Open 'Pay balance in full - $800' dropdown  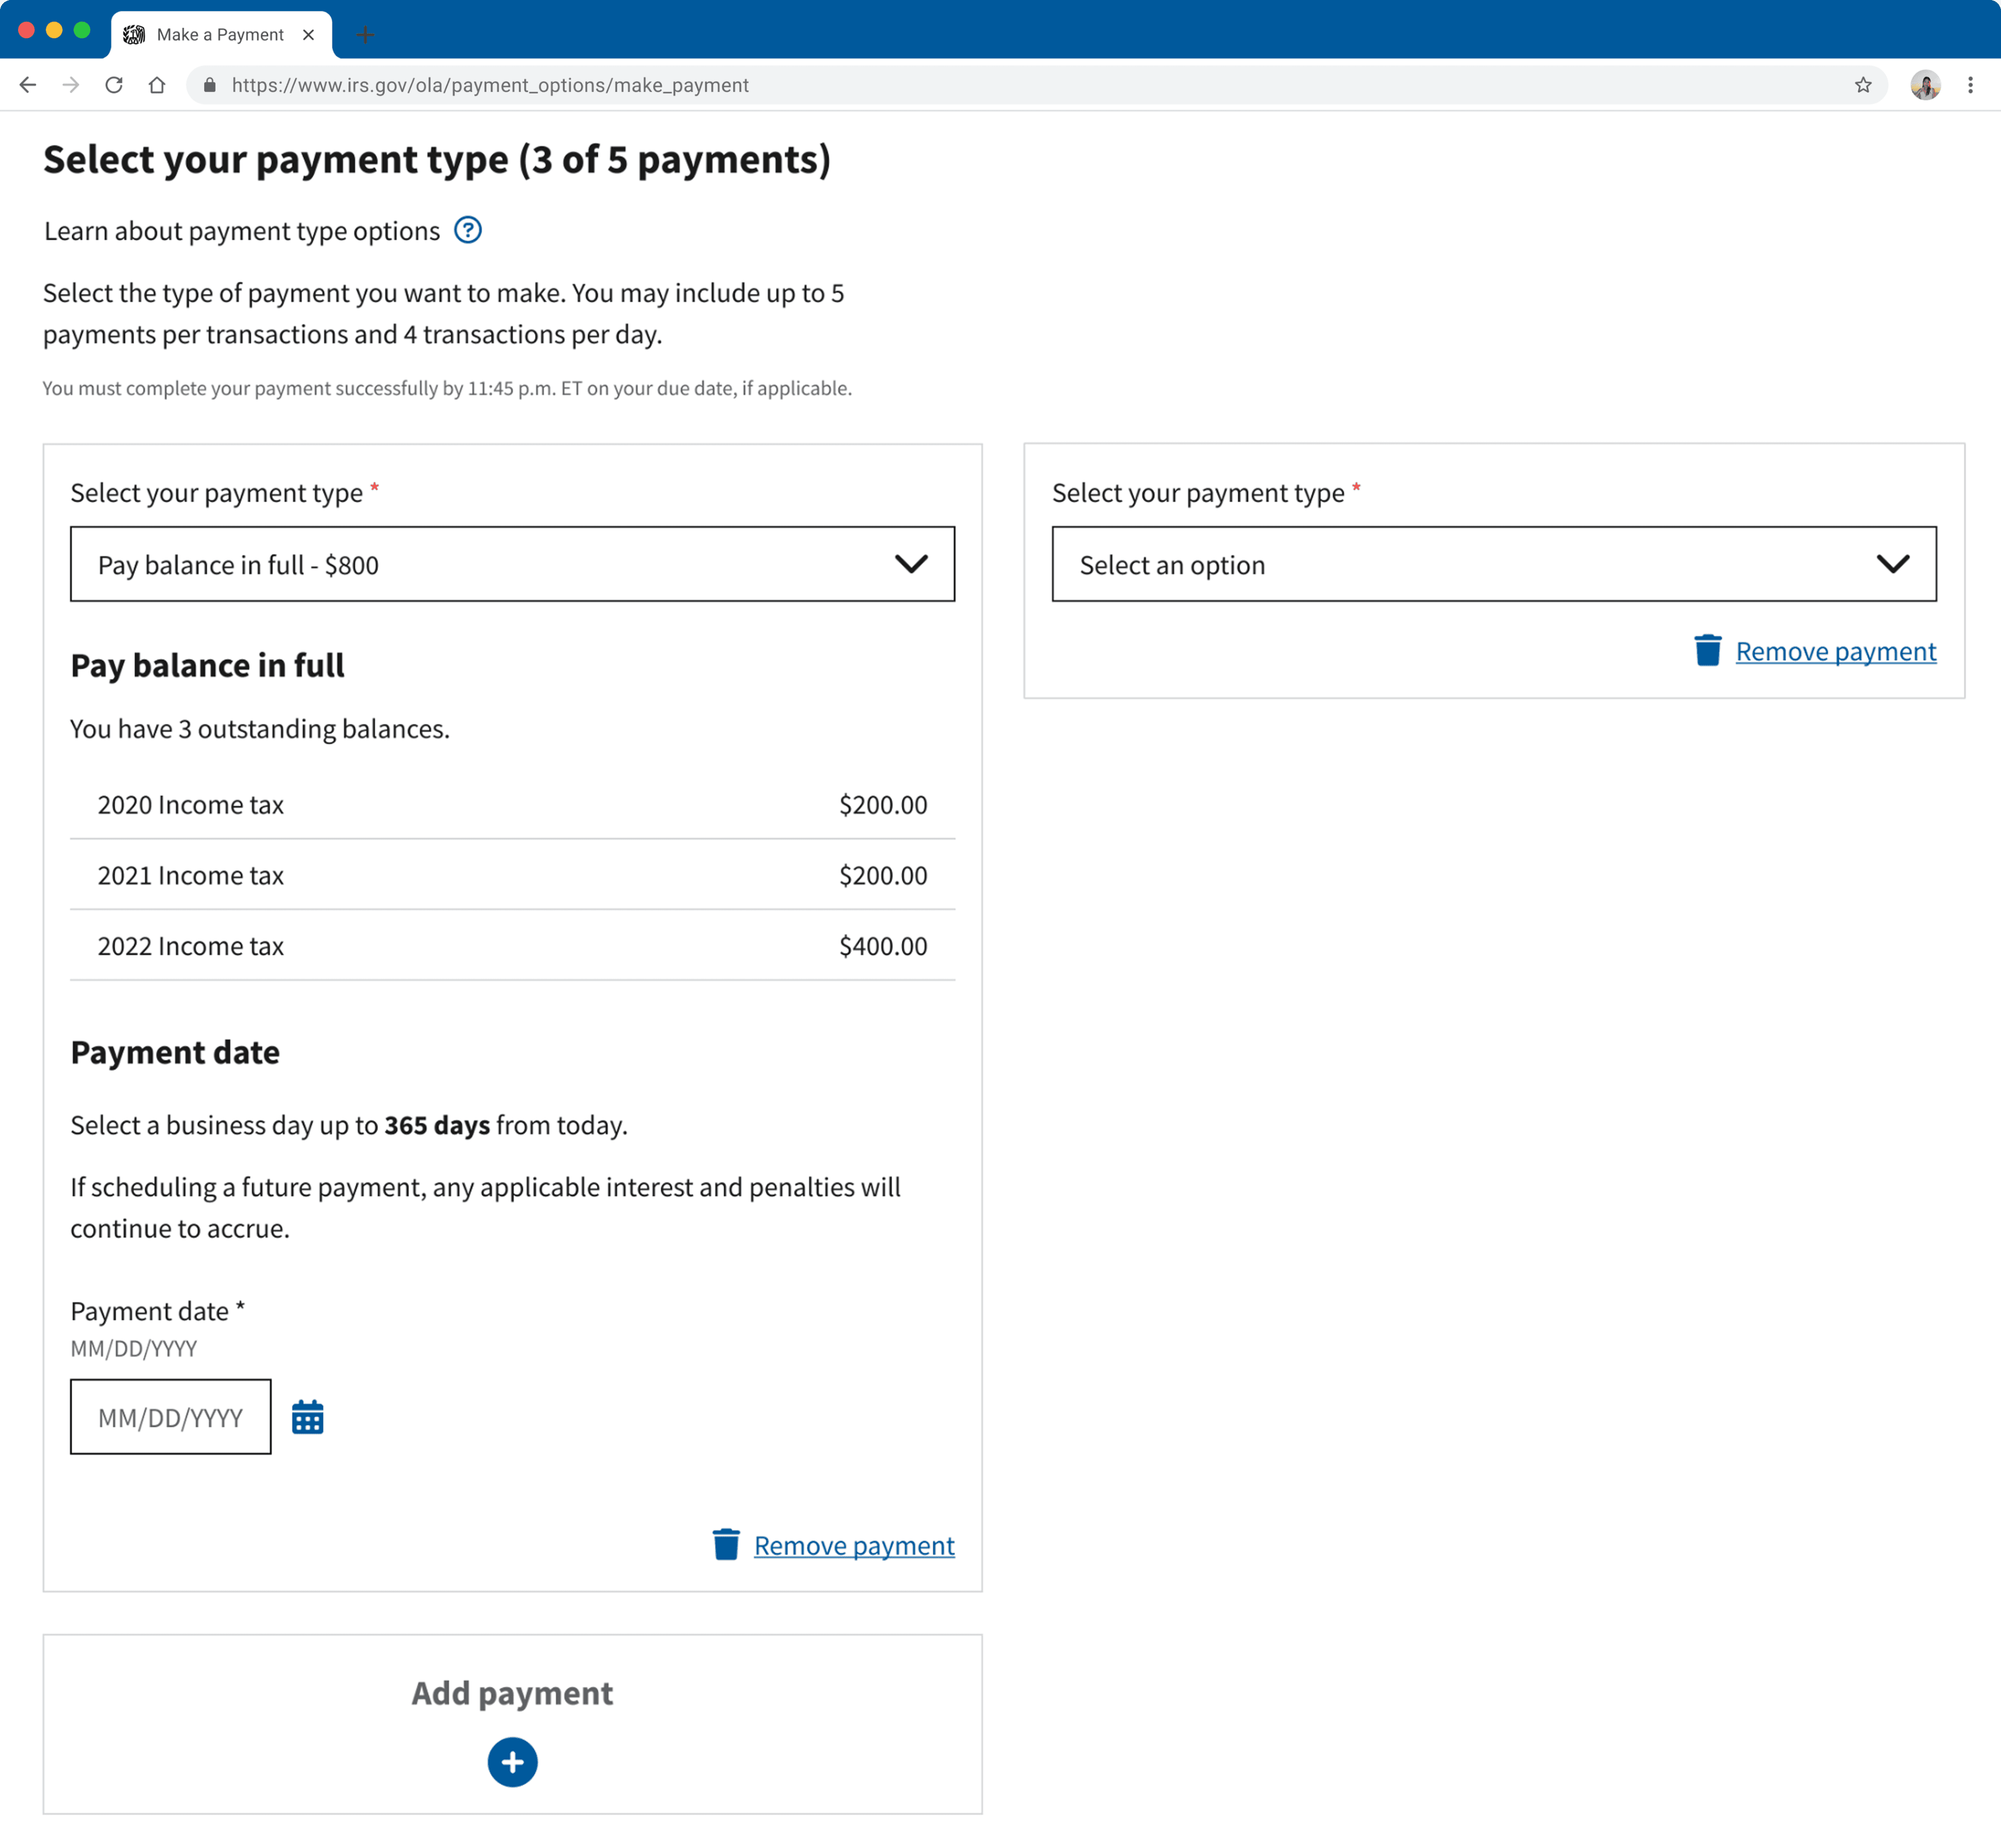click(x=512, y=564)
